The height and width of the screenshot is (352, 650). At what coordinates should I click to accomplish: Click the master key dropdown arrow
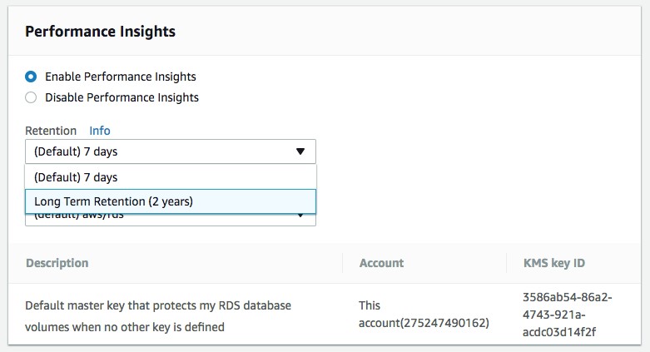coord(300,216)
